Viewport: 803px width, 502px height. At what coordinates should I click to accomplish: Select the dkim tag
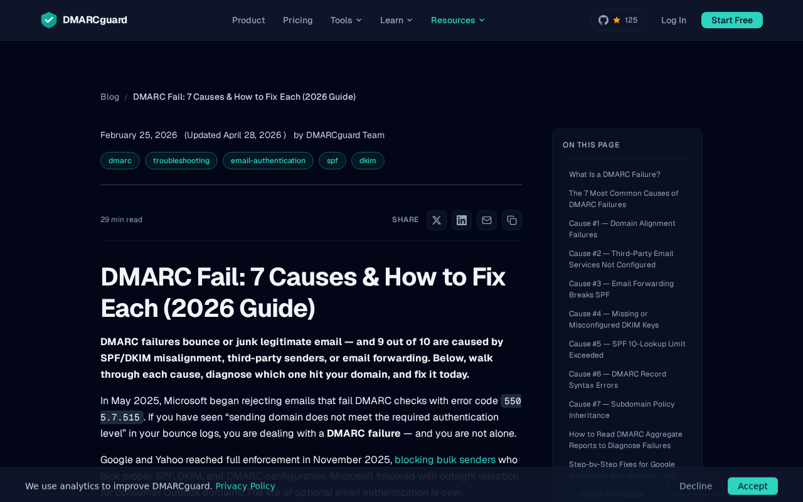[x=368, y=161]
